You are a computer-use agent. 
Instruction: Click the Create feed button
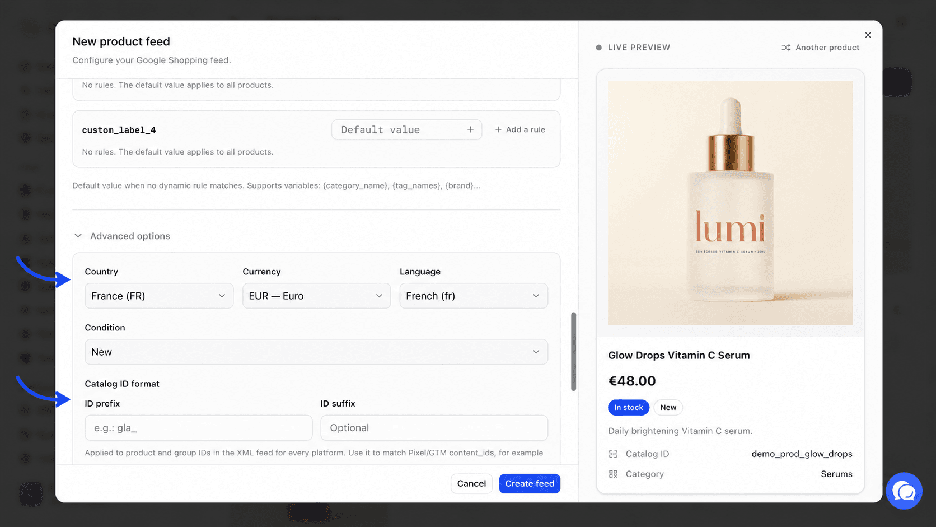coord(530,483)
